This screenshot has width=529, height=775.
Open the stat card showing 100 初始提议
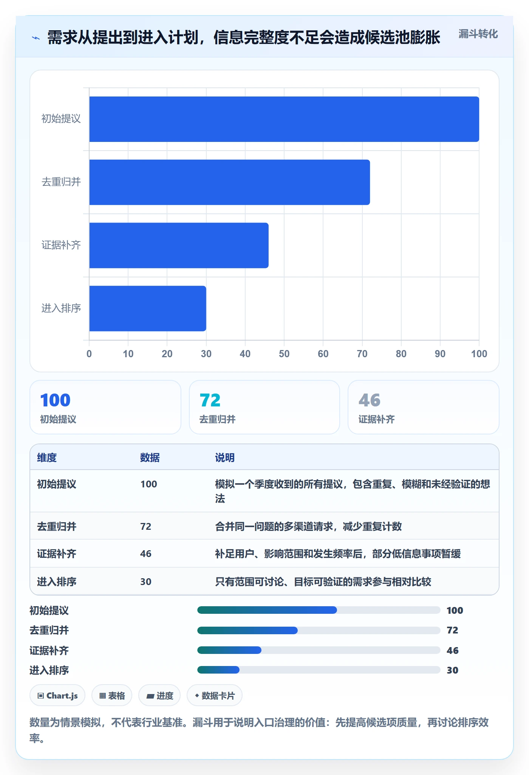[x=105, y=407]
